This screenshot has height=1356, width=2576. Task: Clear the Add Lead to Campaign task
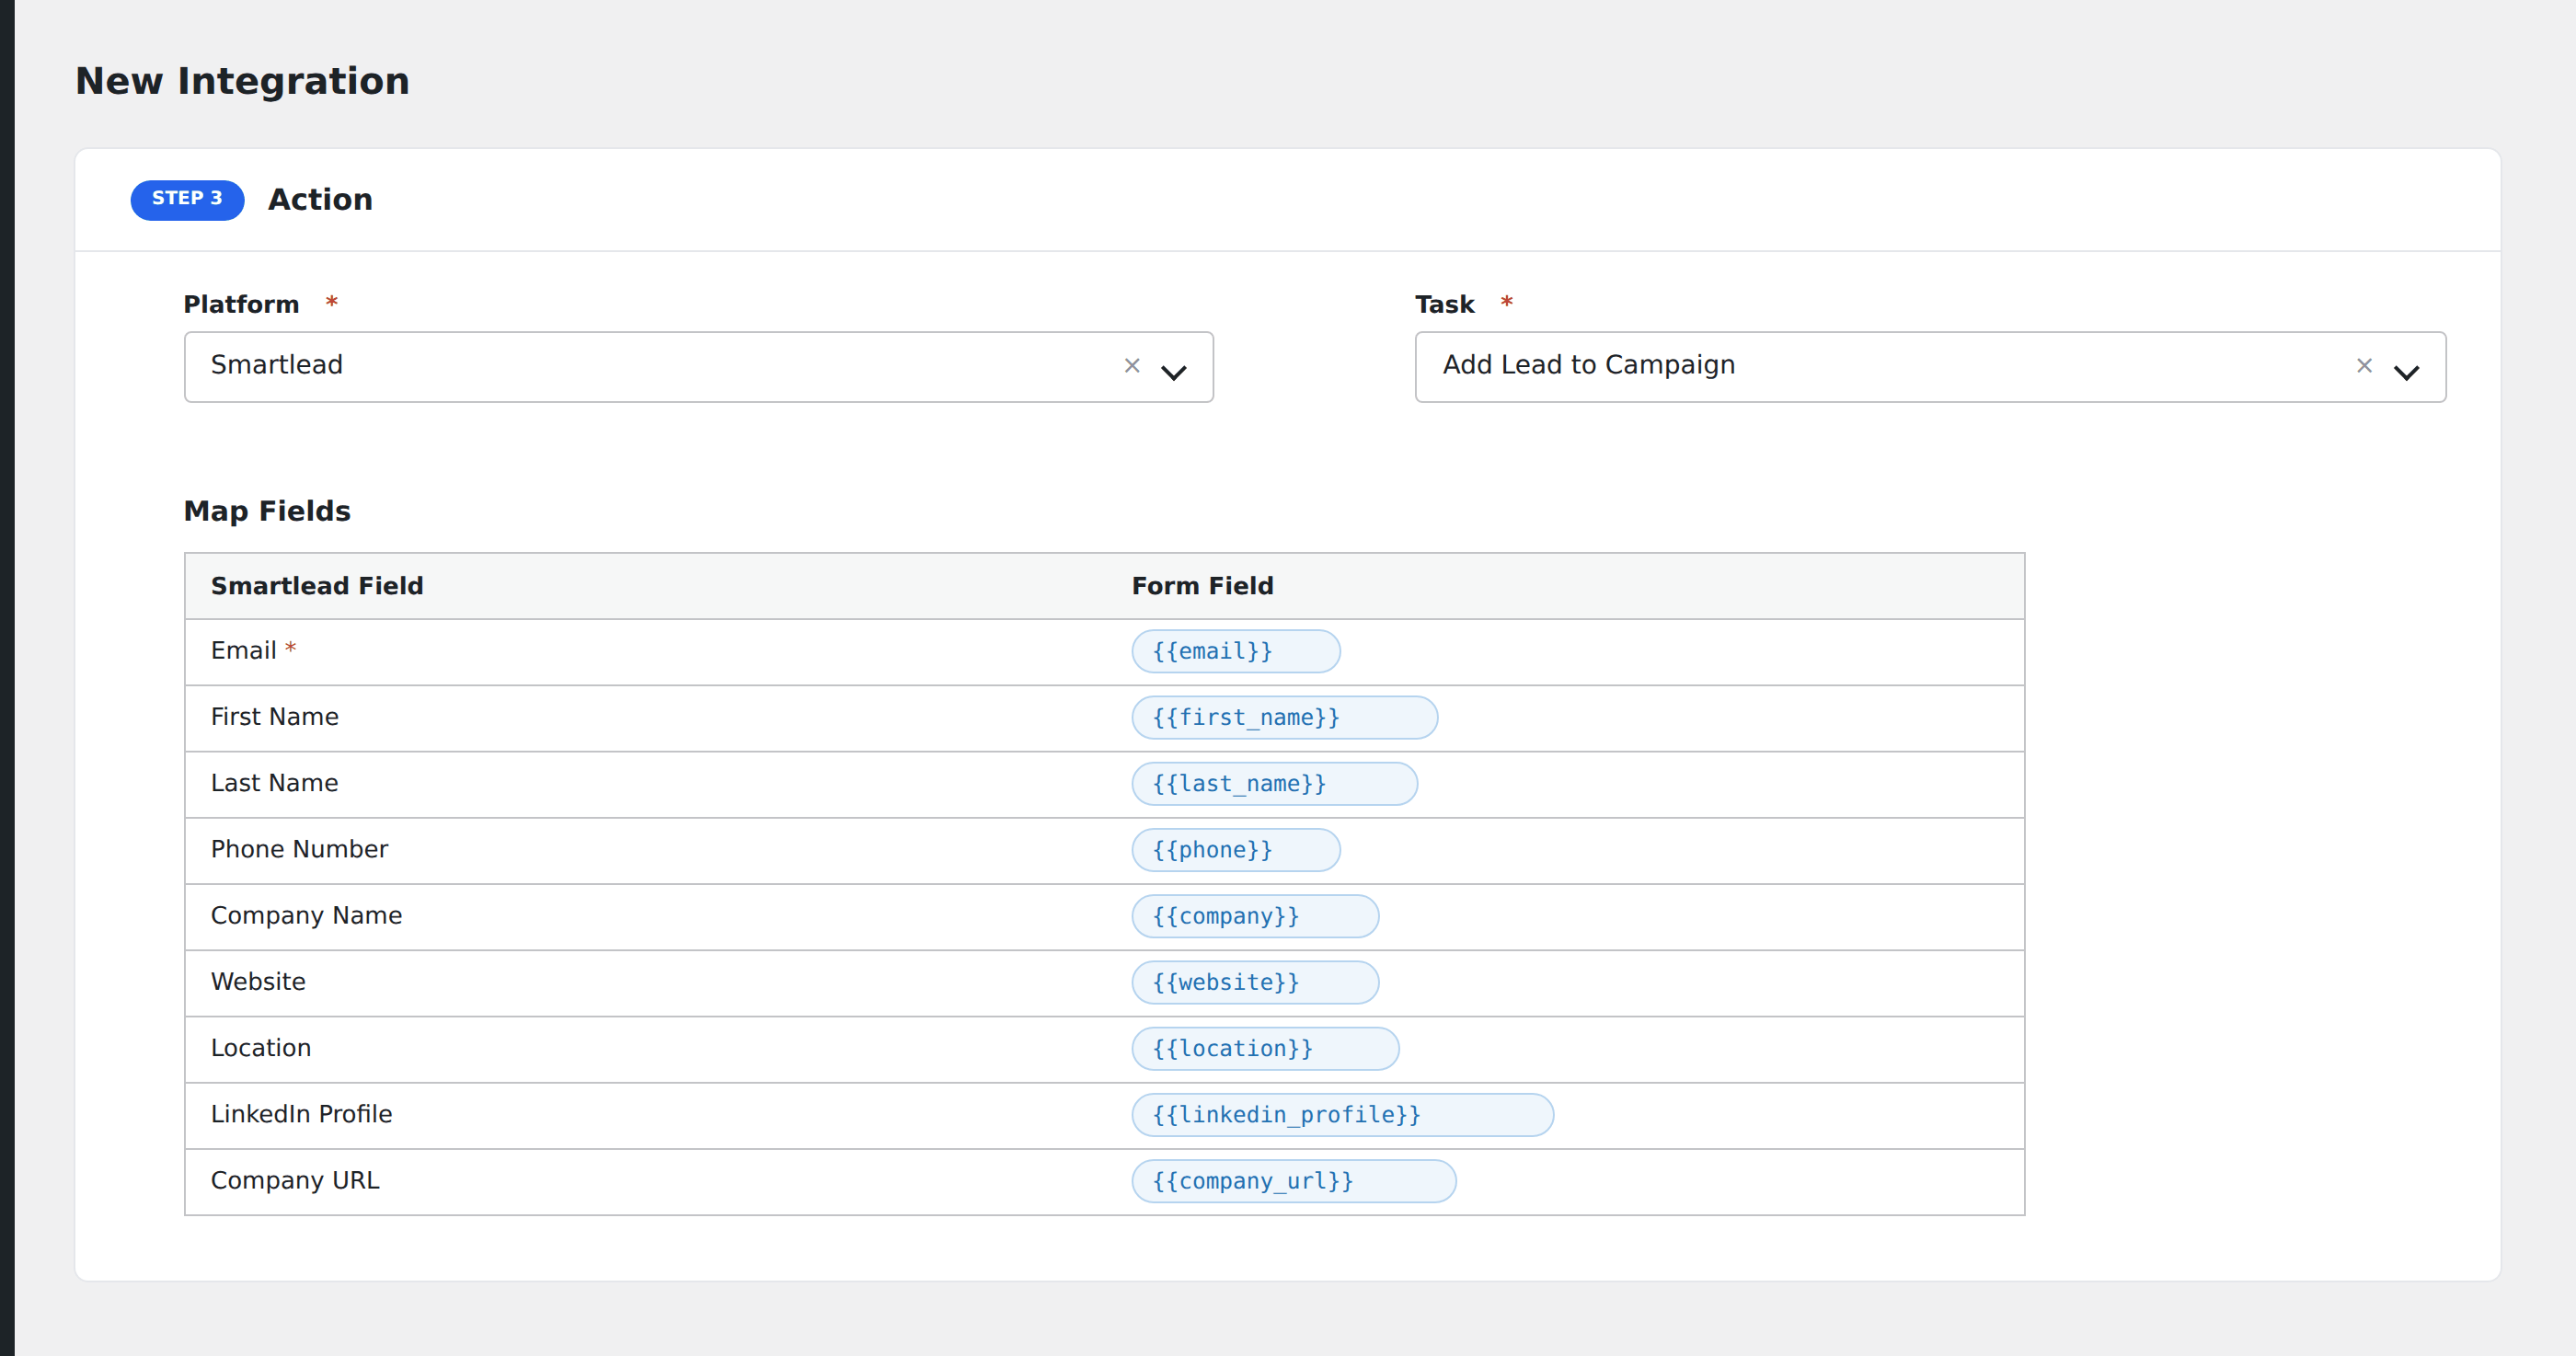pyautogui.click(x=2363, y=366)
